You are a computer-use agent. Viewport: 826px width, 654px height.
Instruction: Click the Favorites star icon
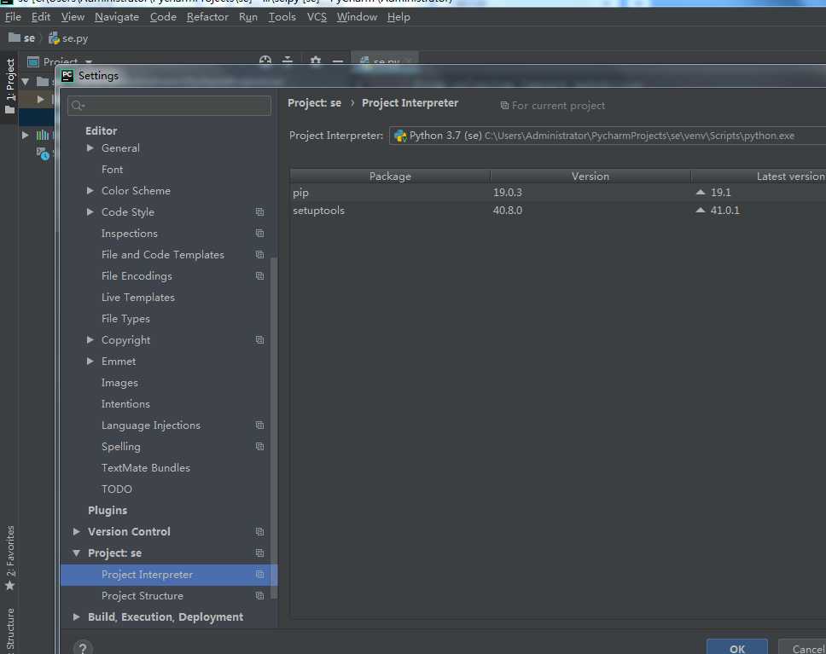[x=9, y=586]
